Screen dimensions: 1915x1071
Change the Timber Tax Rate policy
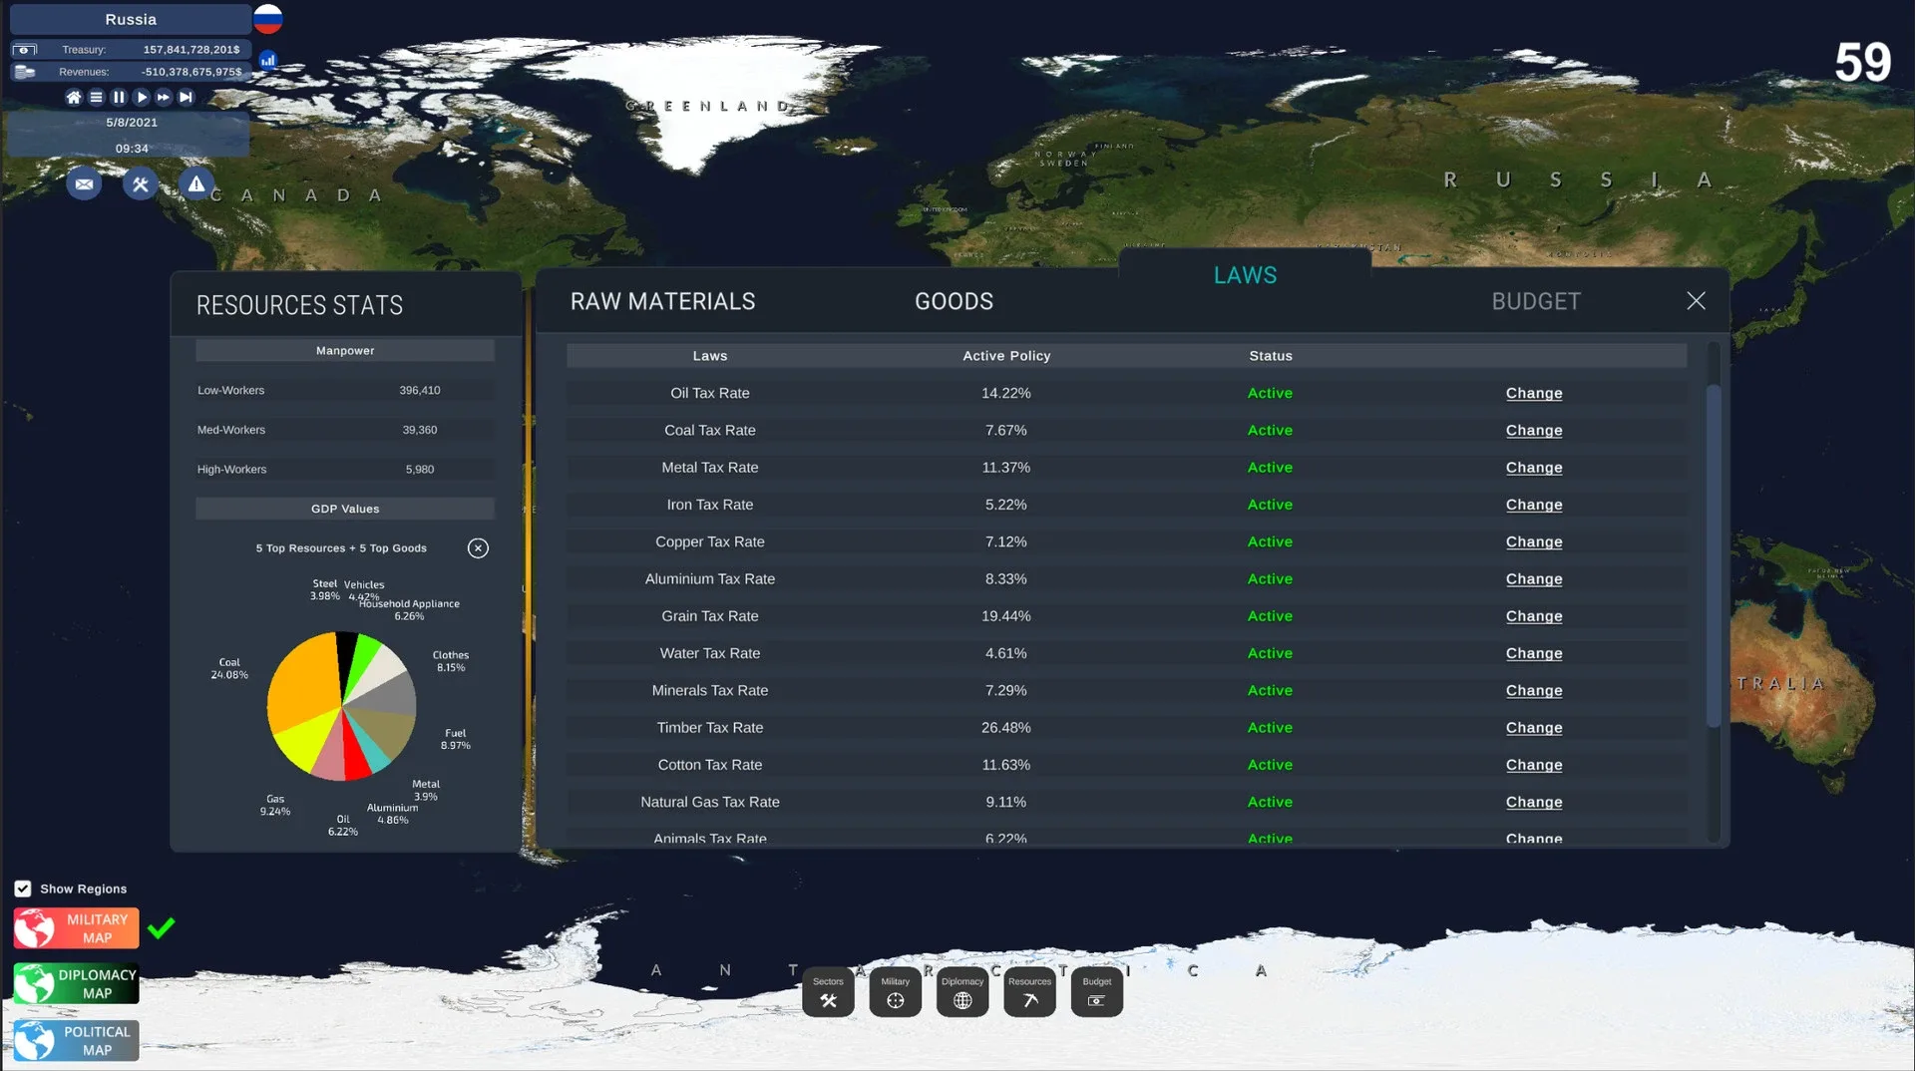[1533, 728]
